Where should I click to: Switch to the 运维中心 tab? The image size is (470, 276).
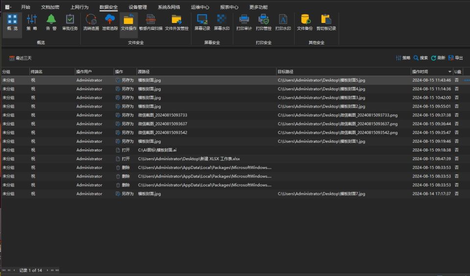(x=200, y=7)
